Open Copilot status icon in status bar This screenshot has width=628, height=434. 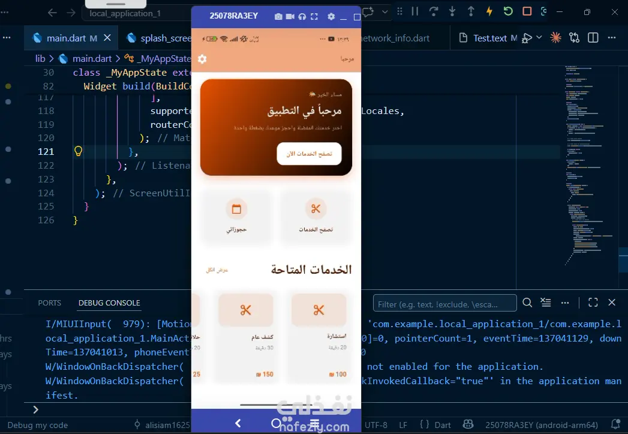pyautogui.click(x=468, y=424)
